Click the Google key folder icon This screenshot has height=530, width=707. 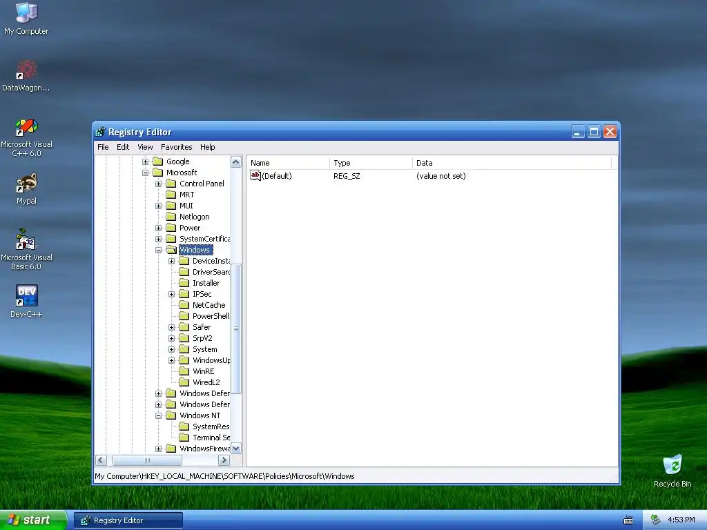(158, 161)
